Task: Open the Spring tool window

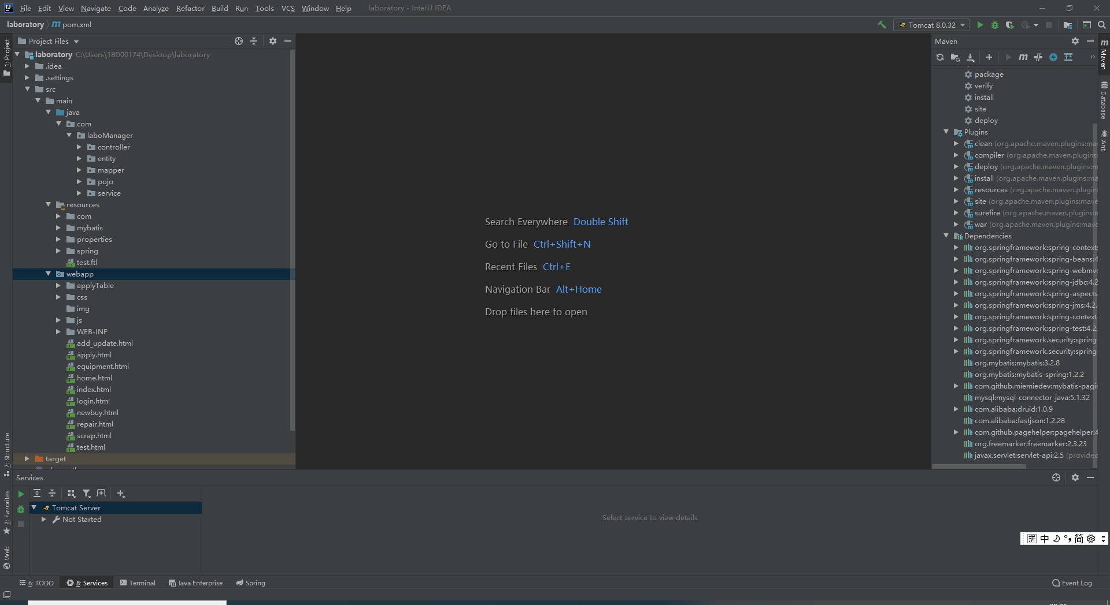Action: tap(250, 583)
